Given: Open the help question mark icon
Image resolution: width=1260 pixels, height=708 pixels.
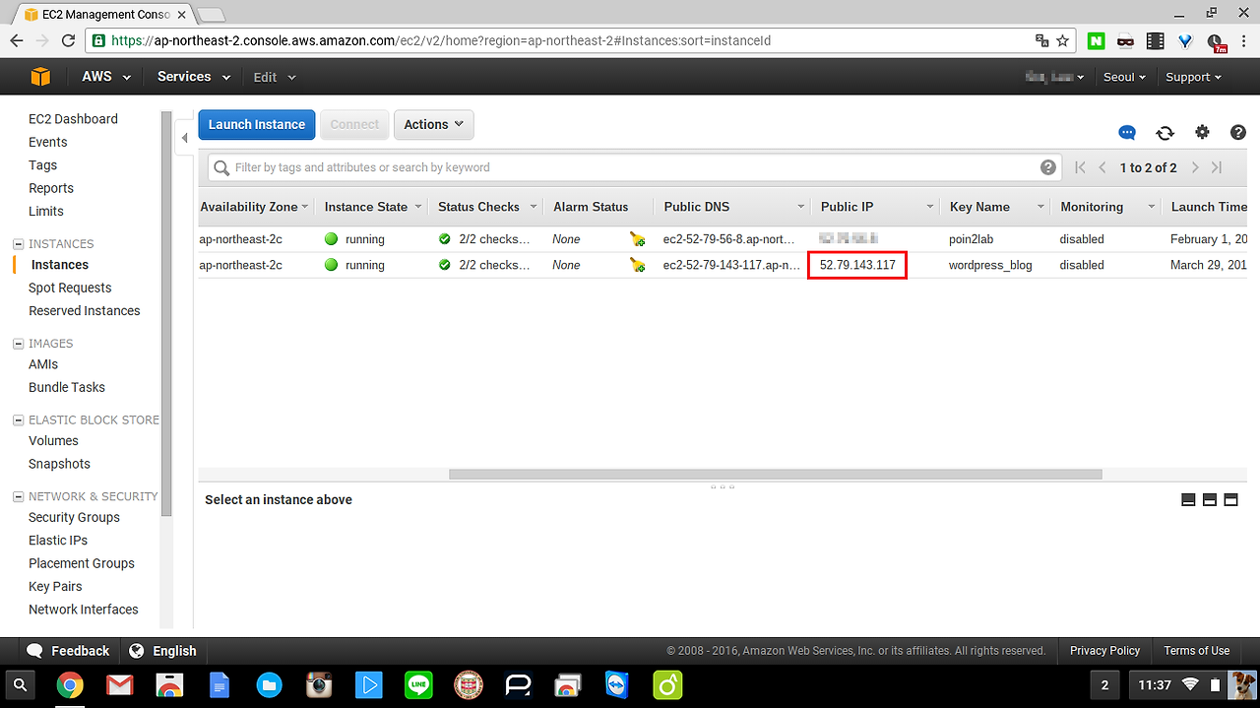Looking at the screenshot, I should (x=1238, y=132).
